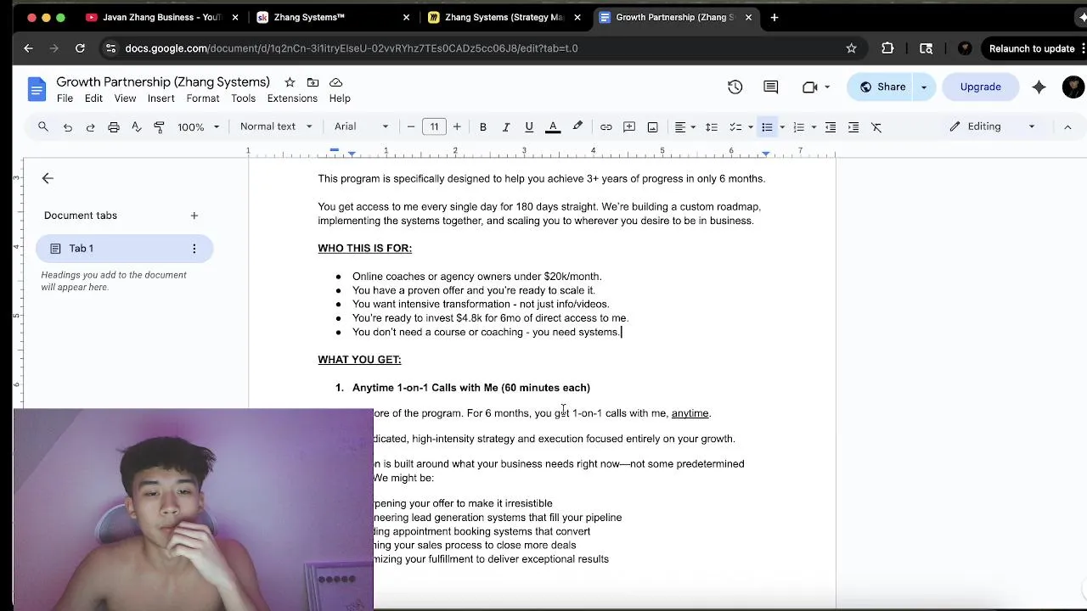Show all comments icon
Image resolution: width=1087 pixels, height=611 pixels.
click(771, 87)
